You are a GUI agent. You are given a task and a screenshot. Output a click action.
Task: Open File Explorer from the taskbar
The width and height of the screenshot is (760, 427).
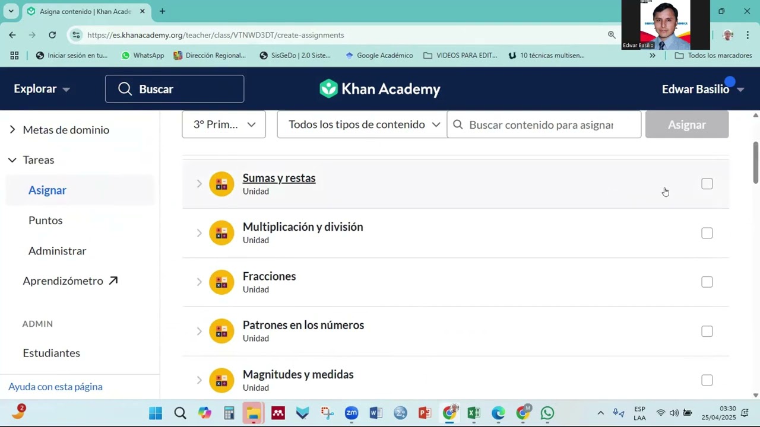(254, 413)
